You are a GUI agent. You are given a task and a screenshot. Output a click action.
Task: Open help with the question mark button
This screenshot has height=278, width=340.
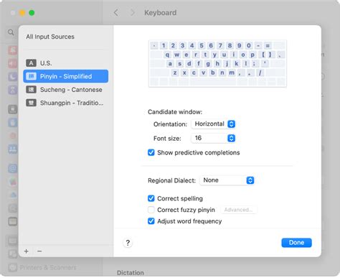click(128, 243)
